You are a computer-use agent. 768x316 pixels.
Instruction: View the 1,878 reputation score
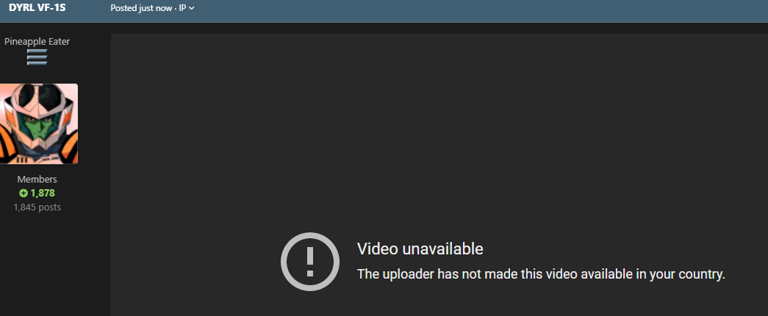[x=42, y=194]
